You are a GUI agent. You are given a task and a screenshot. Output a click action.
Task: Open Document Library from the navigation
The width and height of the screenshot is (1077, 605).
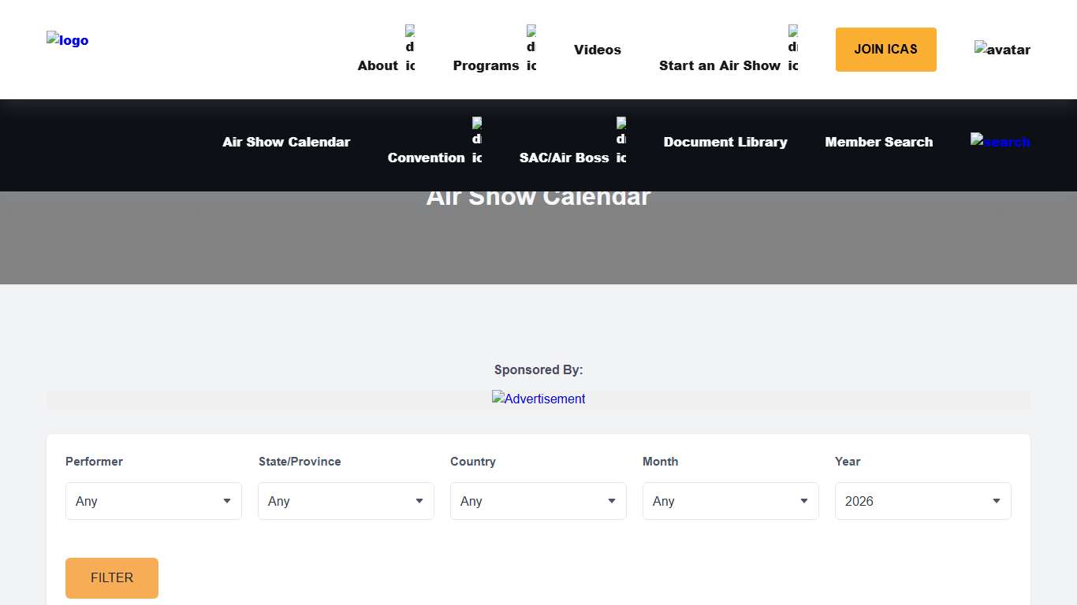(725, 142)
